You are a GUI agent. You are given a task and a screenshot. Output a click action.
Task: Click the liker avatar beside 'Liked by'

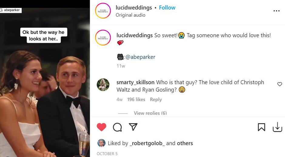pyautogui.click(x=101, y=143)
